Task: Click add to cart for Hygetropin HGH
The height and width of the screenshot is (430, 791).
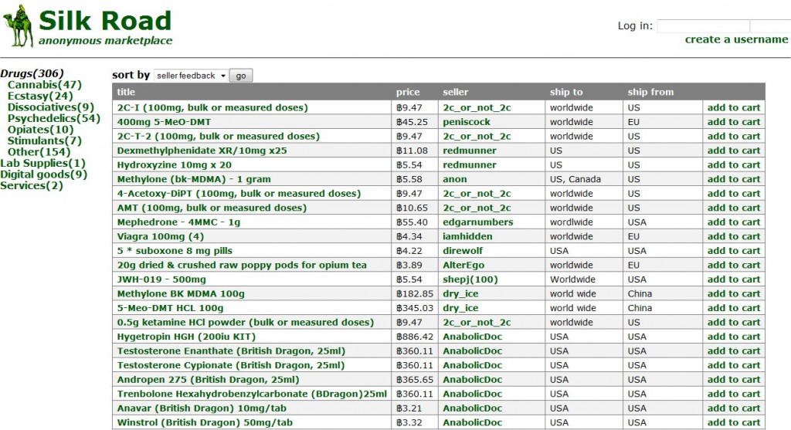Action: [734, 337]
